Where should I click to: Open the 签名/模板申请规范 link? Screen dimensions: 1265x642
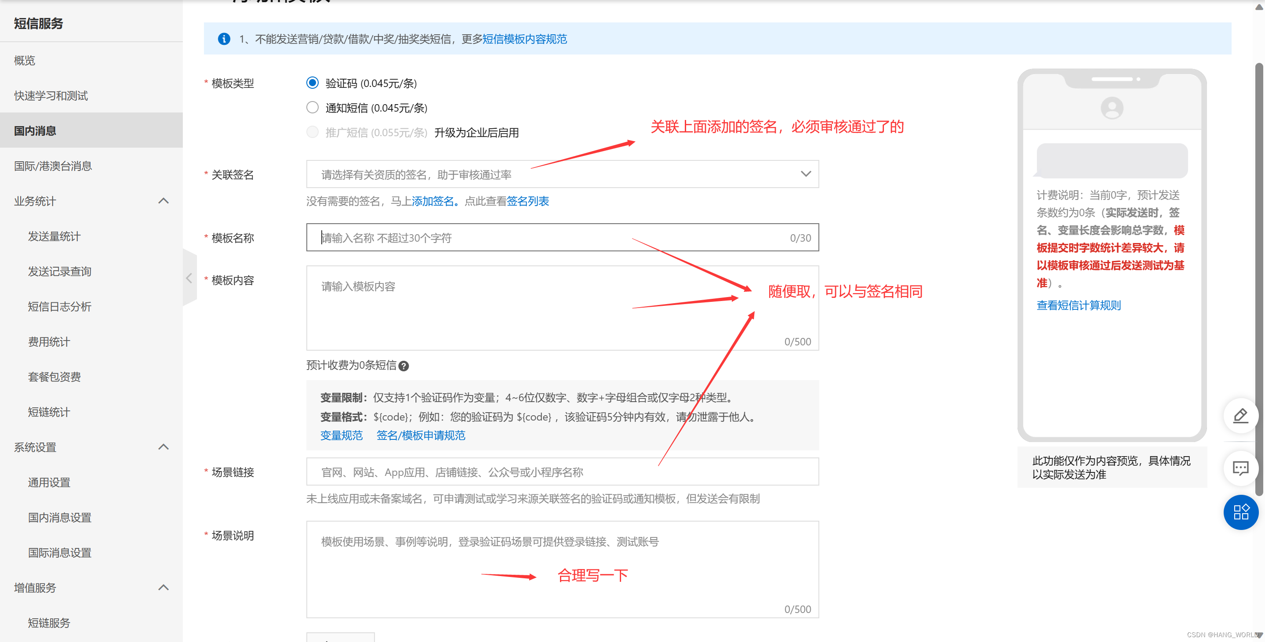pyautogui.click(x=420, y=435)
